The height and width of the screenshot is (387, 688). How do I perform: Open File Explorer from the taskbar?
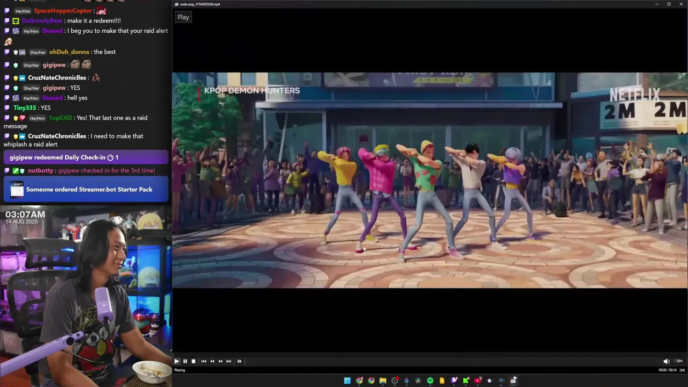coord(383,381)
